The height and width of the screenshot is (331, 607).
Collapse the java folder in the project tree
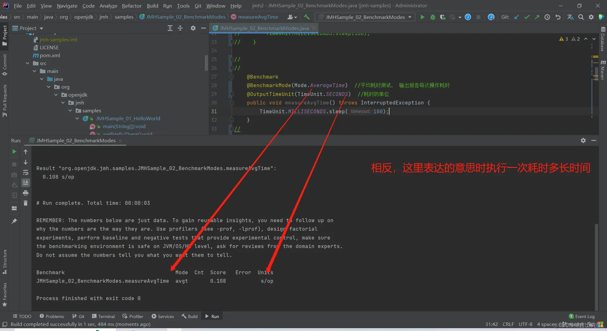(x=42, y=79)
